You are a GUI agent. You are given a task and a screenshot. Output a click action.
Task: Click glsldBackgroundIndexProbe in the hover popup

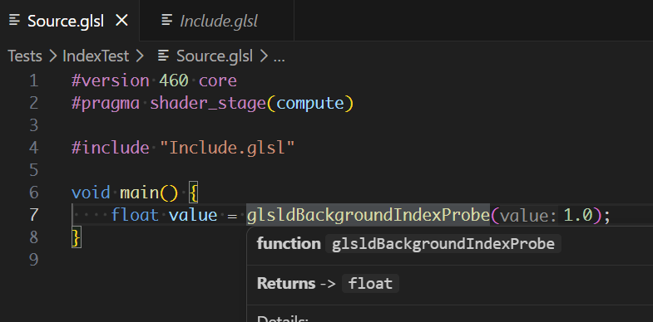(x=443, y=244)
